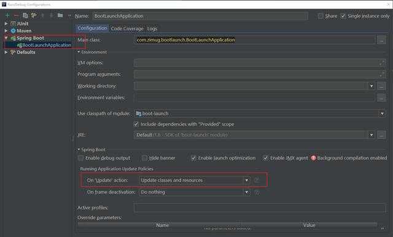
Task: Open help icon for On 'Update' action
Action: [257, 180]
